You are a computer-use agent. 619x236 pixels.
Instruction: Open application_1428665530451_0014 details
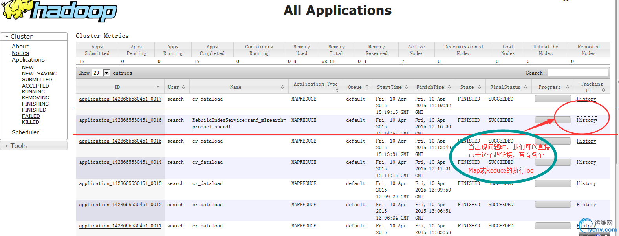[x=120, y=162]
